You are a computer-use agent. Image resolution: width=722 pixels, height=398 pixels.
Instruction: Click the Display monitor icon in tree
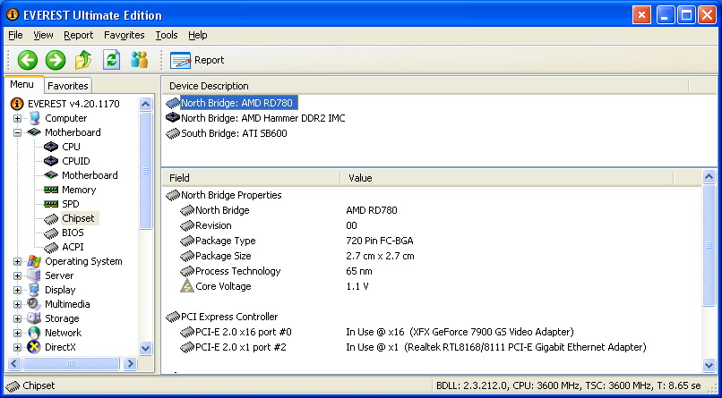click(x=34, y=290)
